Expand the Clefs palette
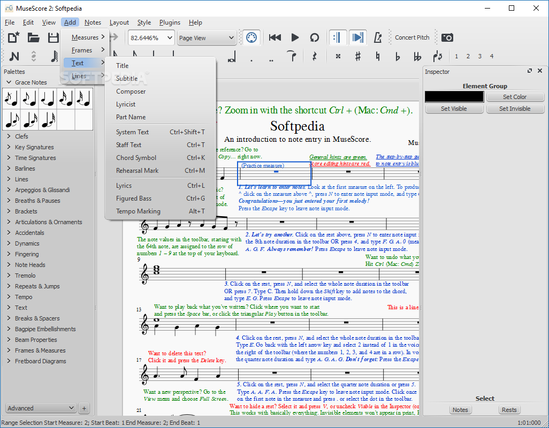 pos(9,136)
